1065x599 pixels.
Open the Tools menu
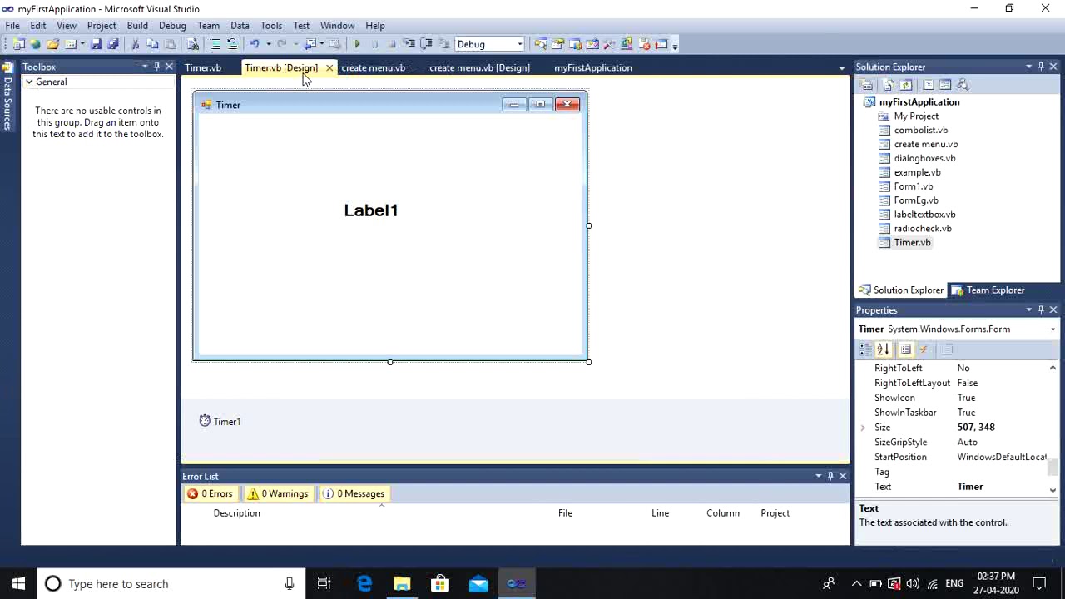coord(271,26)
